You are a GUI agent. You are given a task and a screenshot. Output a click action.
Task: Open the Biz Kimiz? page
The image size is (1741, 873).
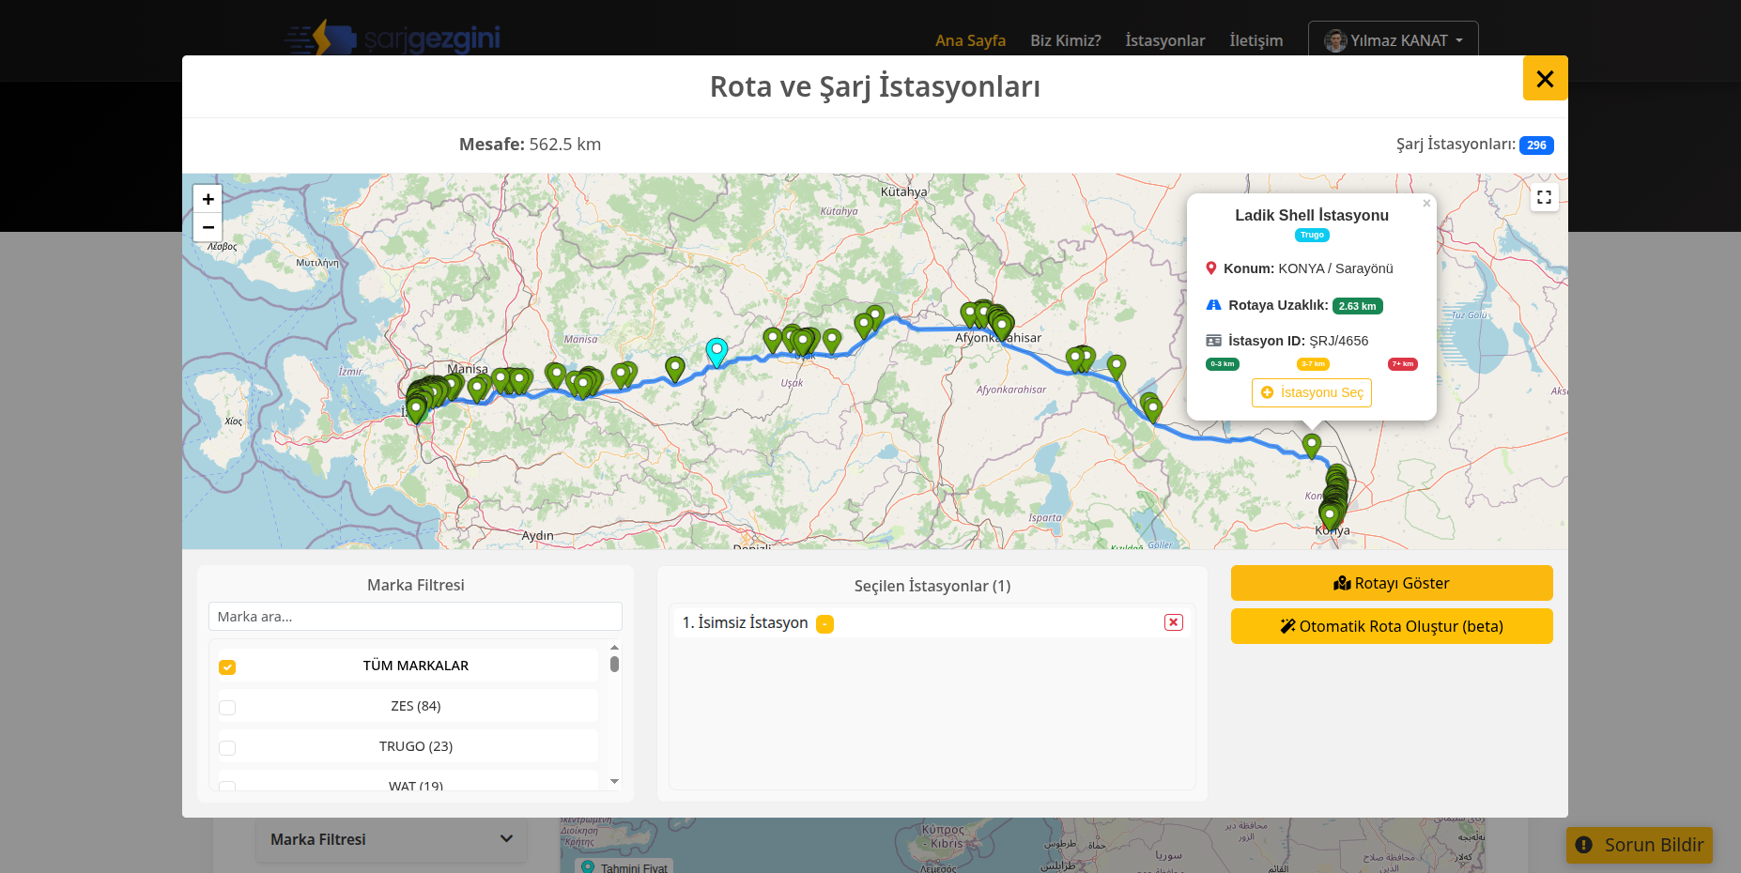(1065, 40)
